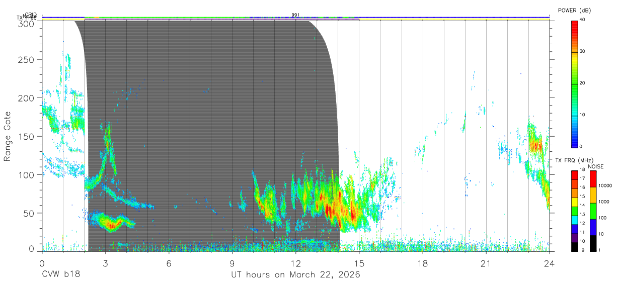Viewport: 618px width, 285px height.
Task: Click the 30 tick on POWER scale
Action: pos(582,52)
